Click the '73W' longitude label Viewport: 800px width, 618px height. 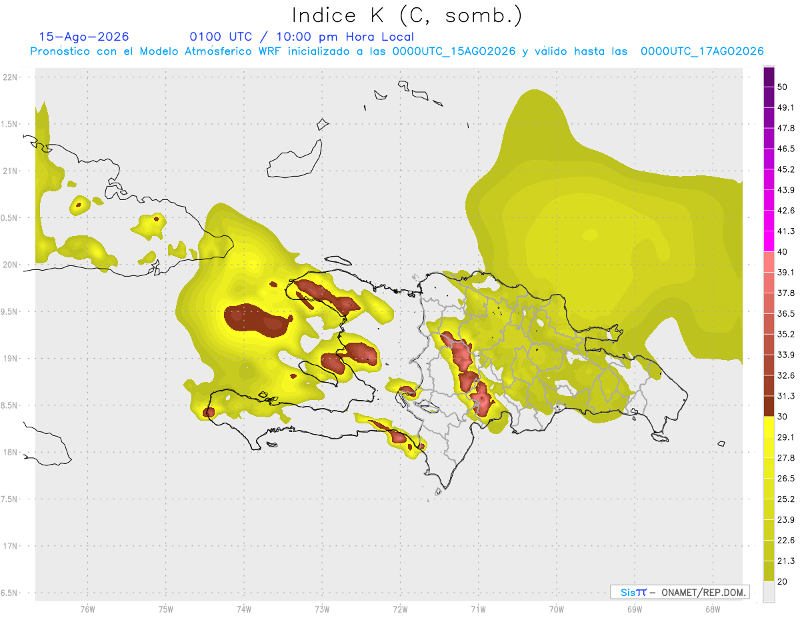click(x=322, y=609)
